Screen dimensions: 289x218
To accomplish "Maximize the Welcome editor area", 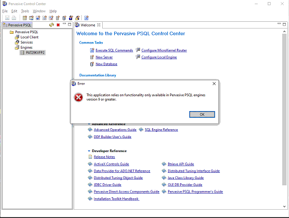I will click(x=284, y=24).
